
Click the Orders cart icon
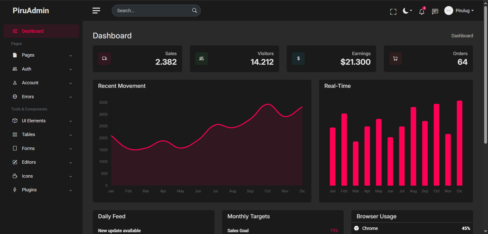coord(395,59)
